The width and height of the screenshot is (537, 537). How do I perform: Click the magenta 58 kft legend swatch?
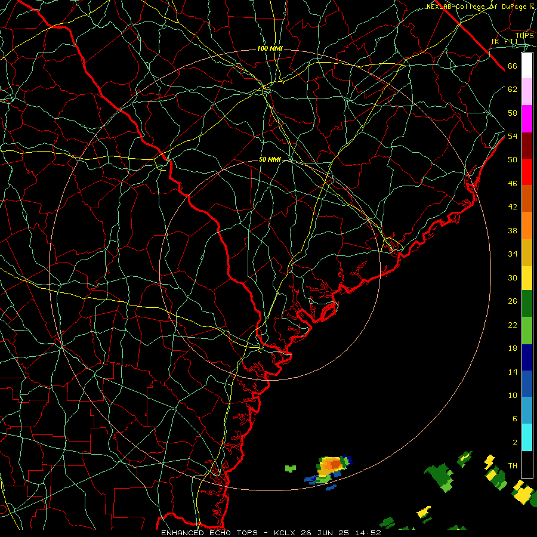coord(527,119)
